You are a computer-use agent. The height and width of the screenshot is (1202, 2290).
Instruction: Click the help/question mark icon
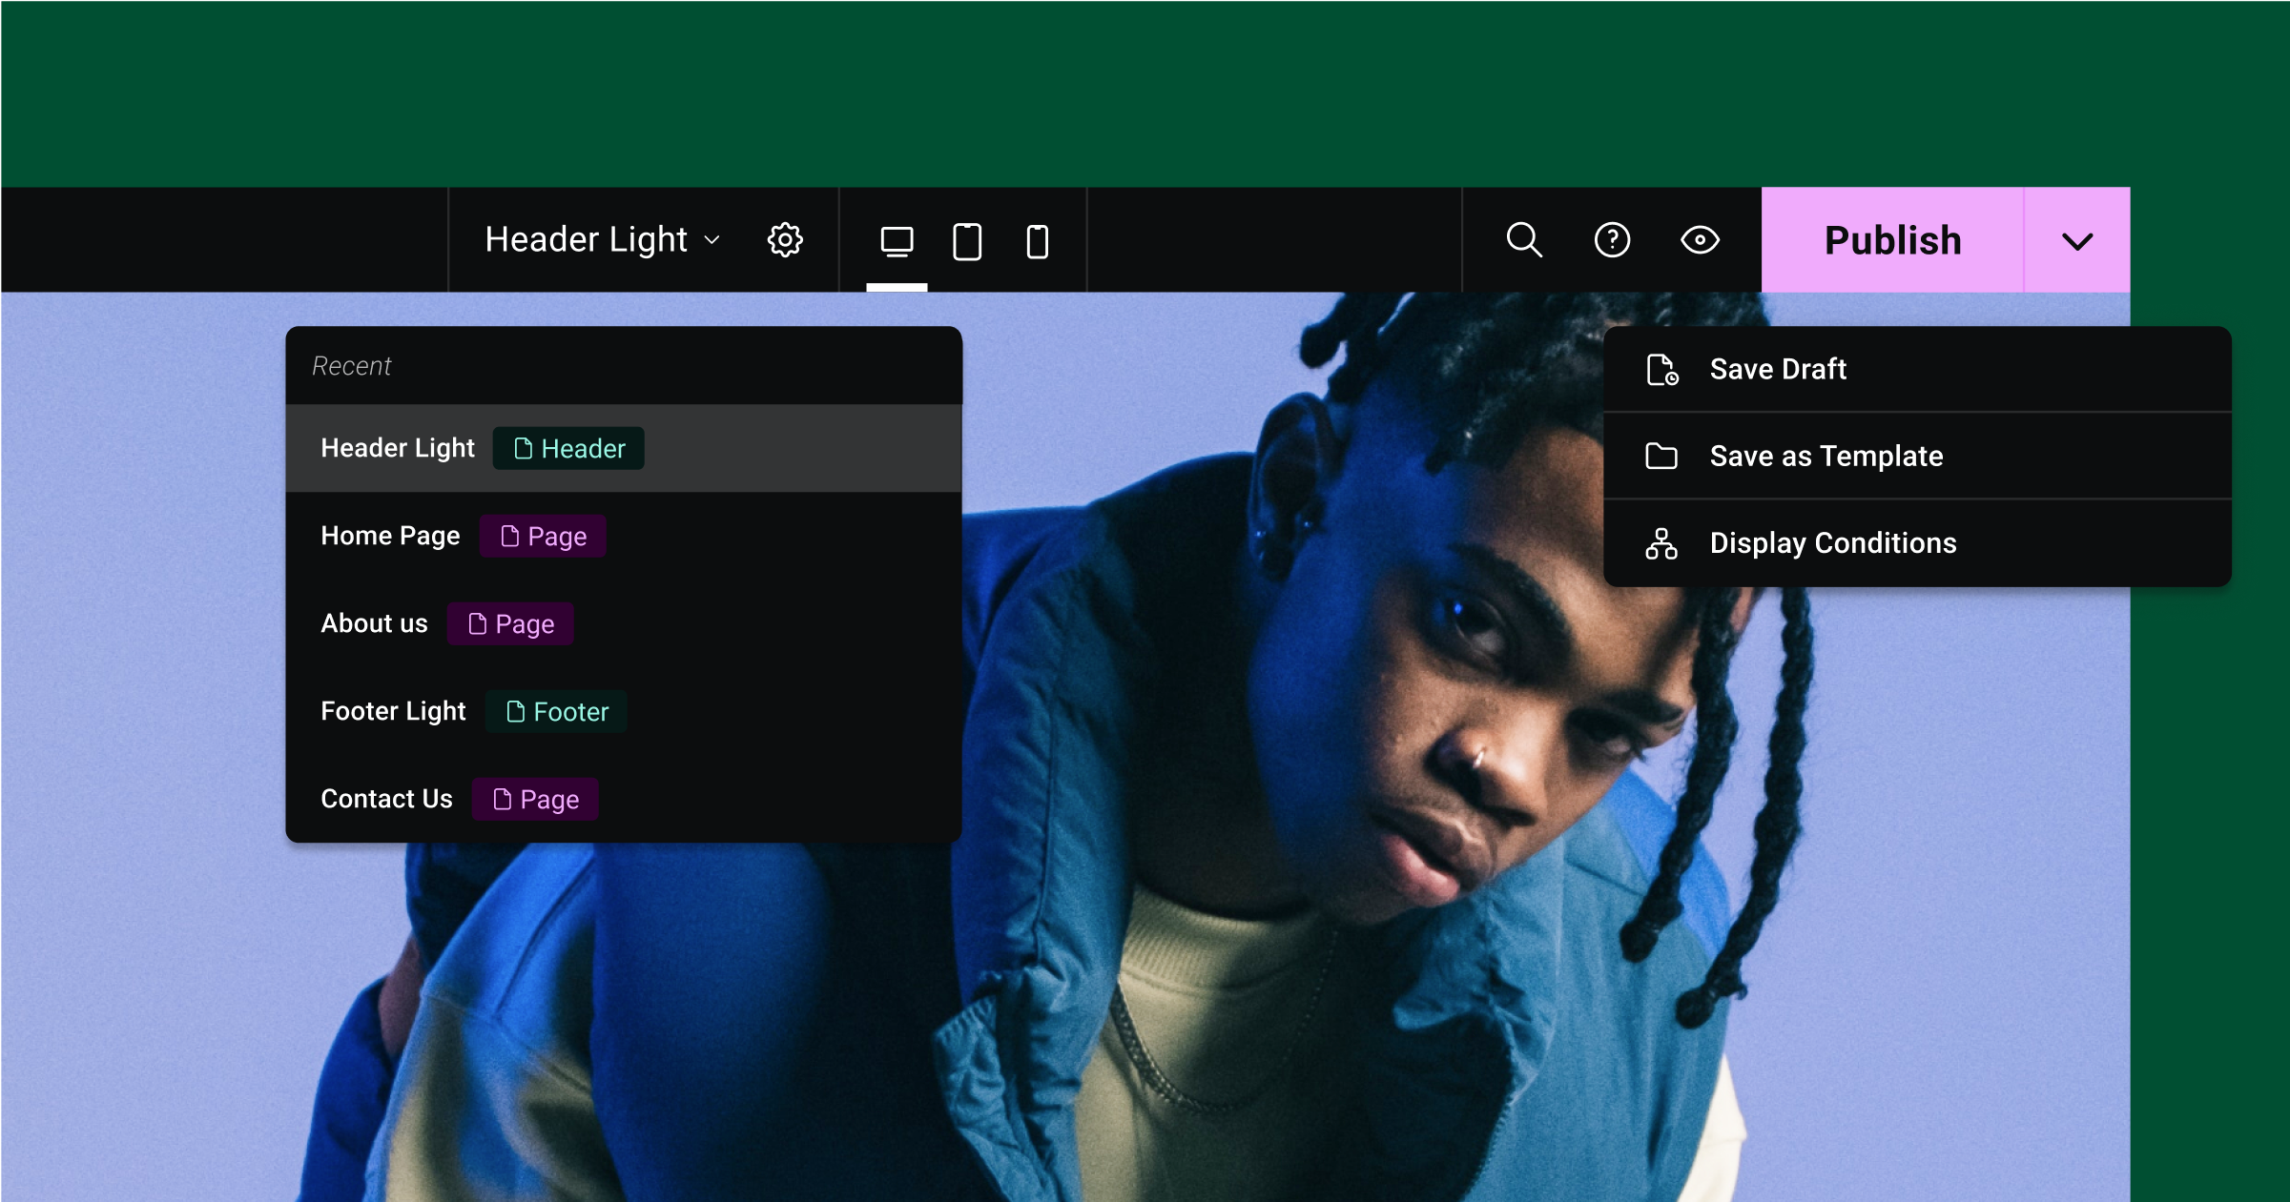[x=1610, y=239]
